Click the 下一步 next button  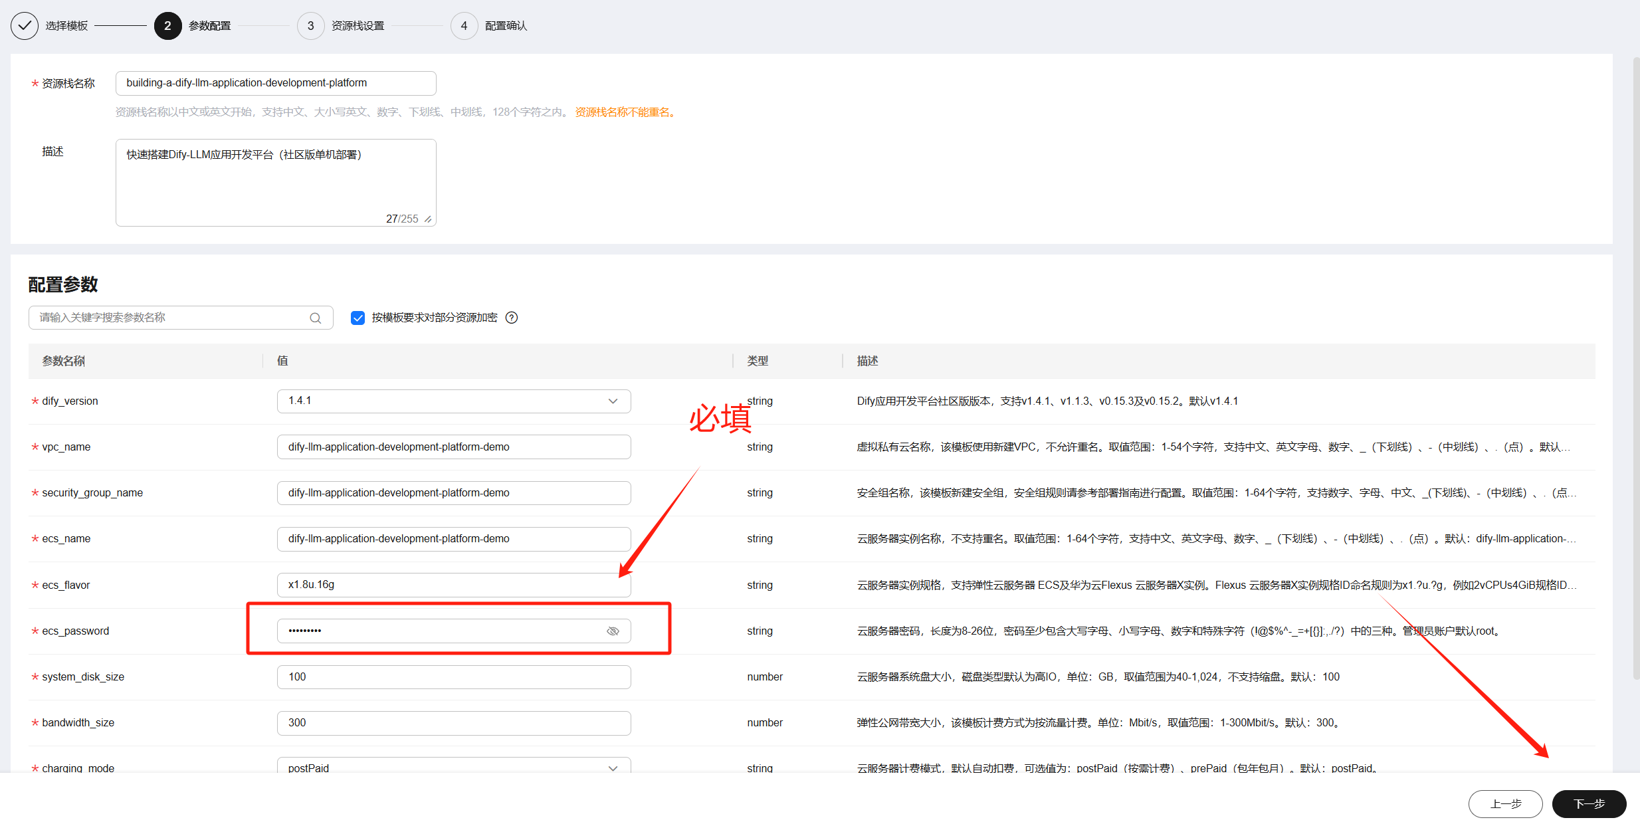point(1589,804)
